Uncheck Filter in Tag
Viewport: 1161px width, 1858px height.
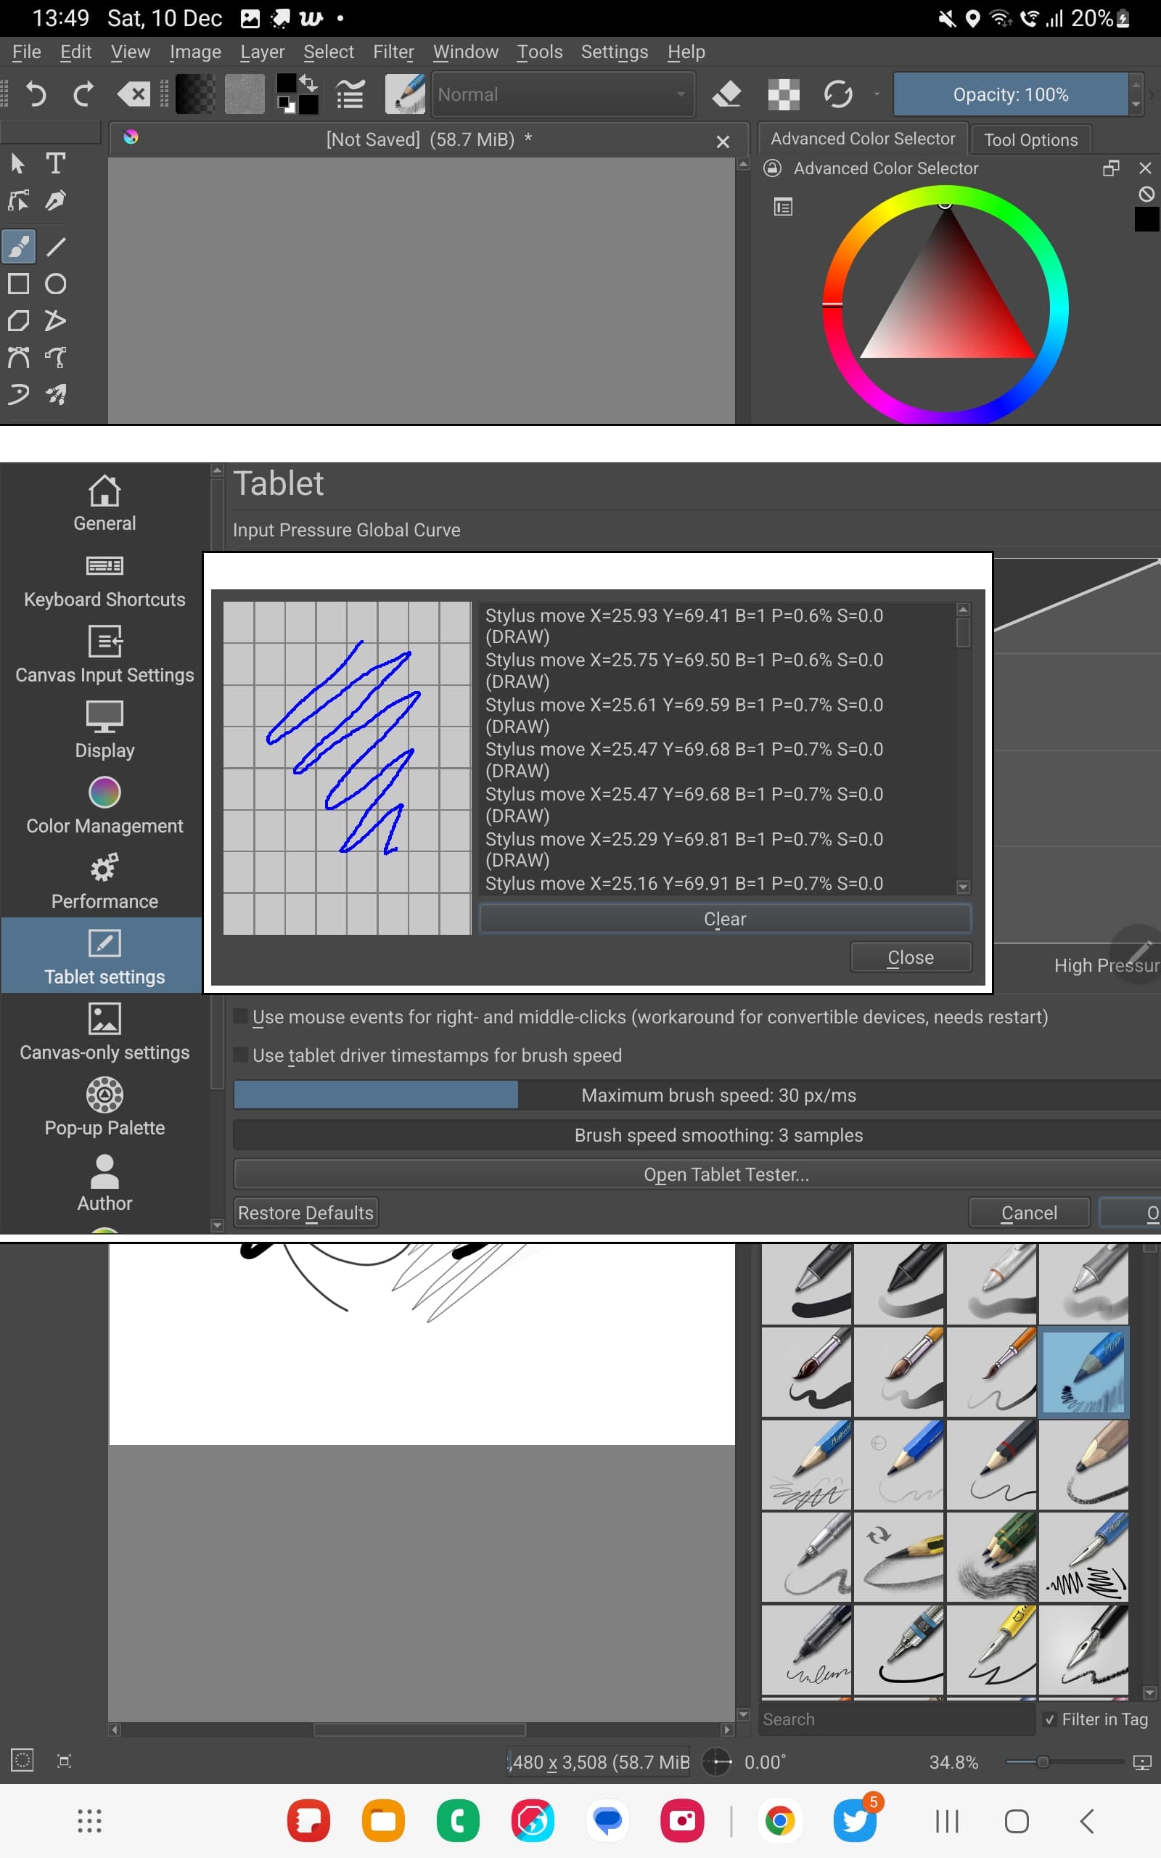[x=1050, y=1719]
